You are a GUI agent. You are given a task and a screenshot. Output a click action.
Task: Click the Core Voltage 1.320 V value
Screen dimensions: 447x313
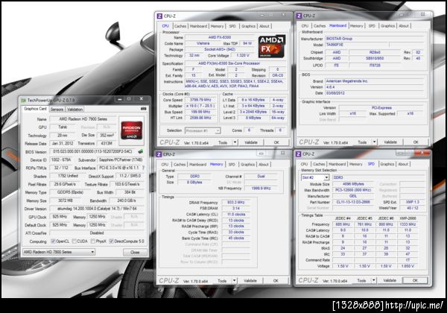pos(243,55)
